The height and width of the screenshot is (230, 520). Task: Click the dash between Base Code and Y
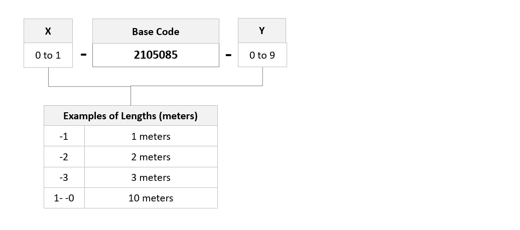point(228,55)
